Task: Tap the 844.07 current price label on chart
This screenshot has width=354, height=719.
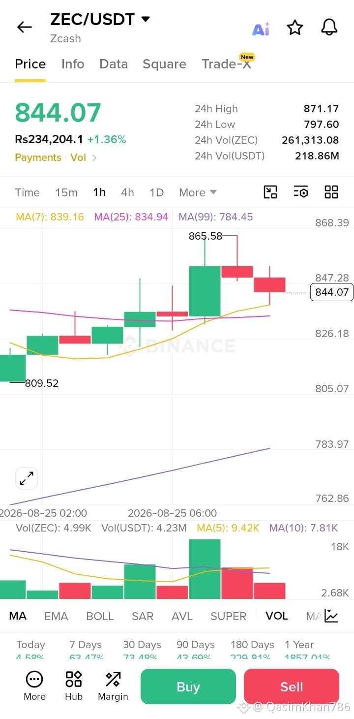Action: click(332, 292)
